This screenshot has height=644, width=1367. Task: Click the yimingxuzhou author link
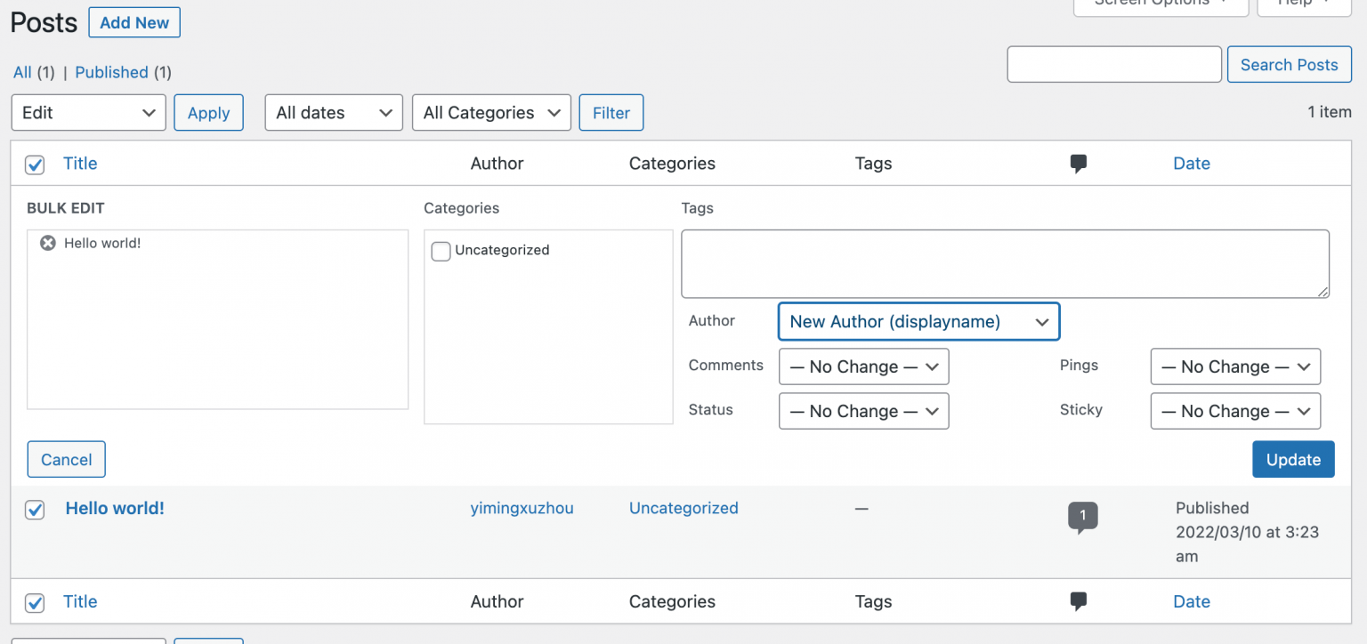click(522, 508)
